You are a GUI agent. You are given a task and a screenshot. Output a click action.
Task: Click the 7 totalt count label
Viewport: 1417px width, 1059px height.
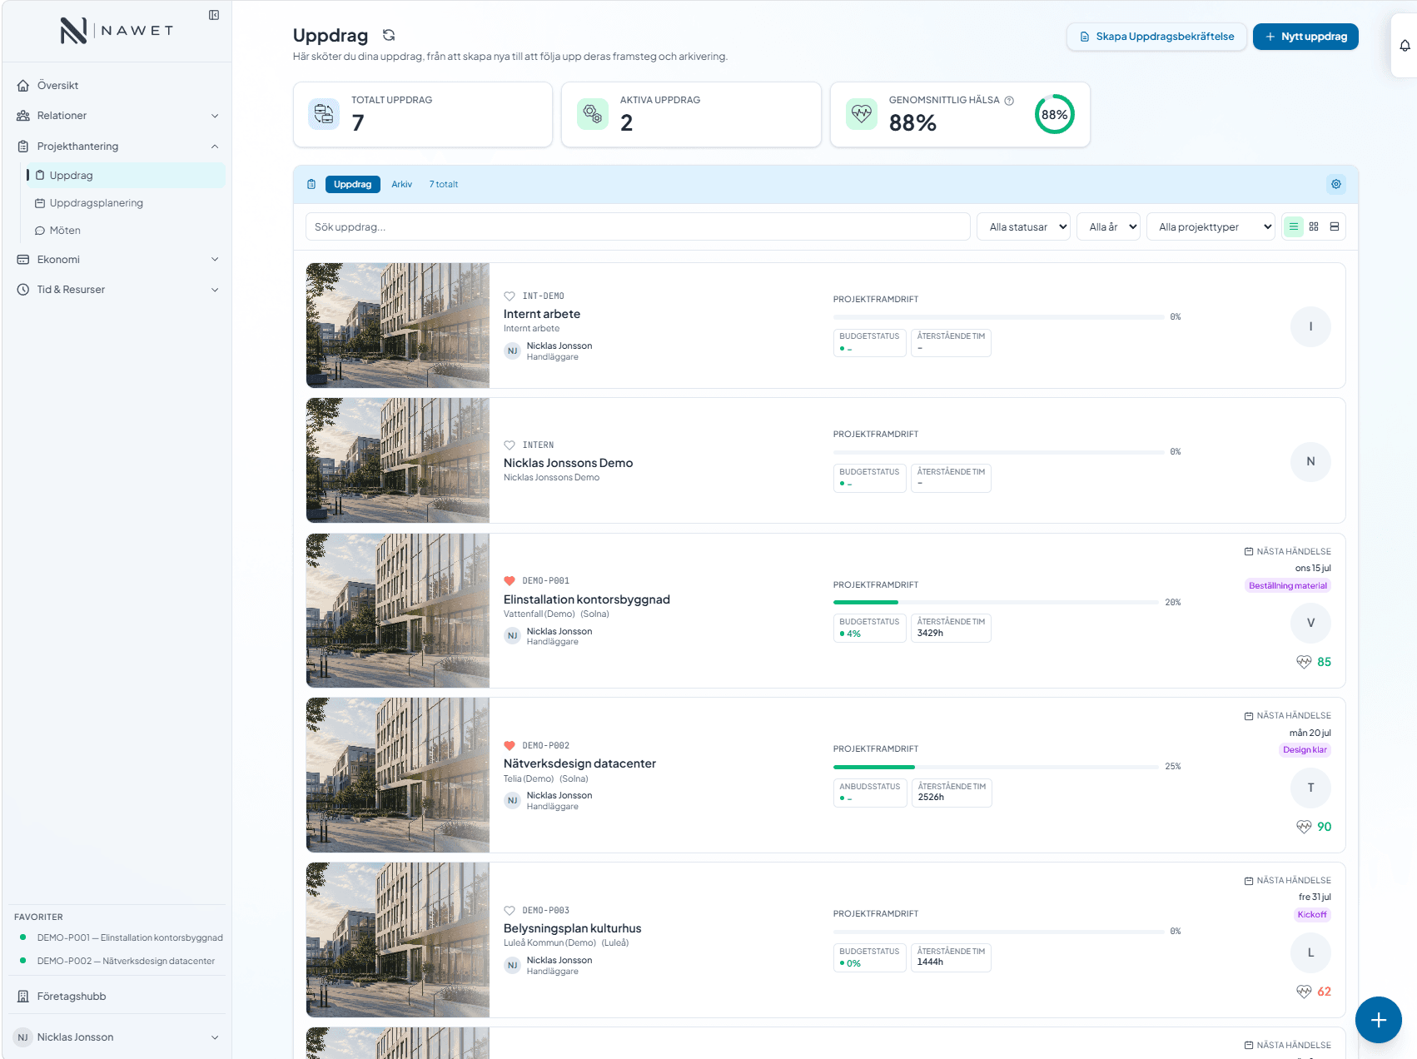444,184
